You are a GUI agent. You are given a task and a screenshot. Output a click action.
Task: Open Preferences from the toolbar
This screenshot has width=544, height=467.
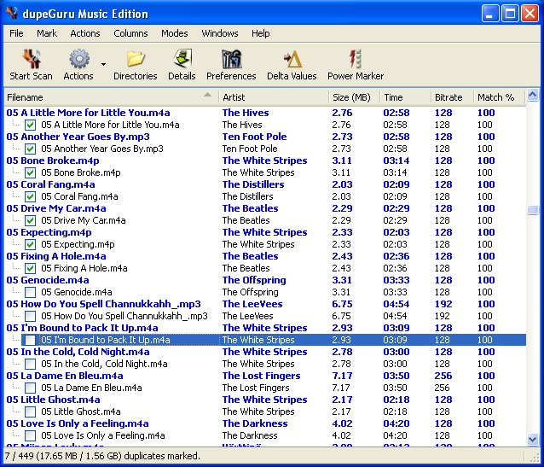coord(231,59)
